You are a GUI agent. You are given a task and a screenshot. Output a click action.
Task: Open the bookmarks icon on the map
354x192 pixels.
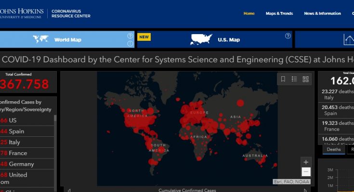[x=283, y=79]
